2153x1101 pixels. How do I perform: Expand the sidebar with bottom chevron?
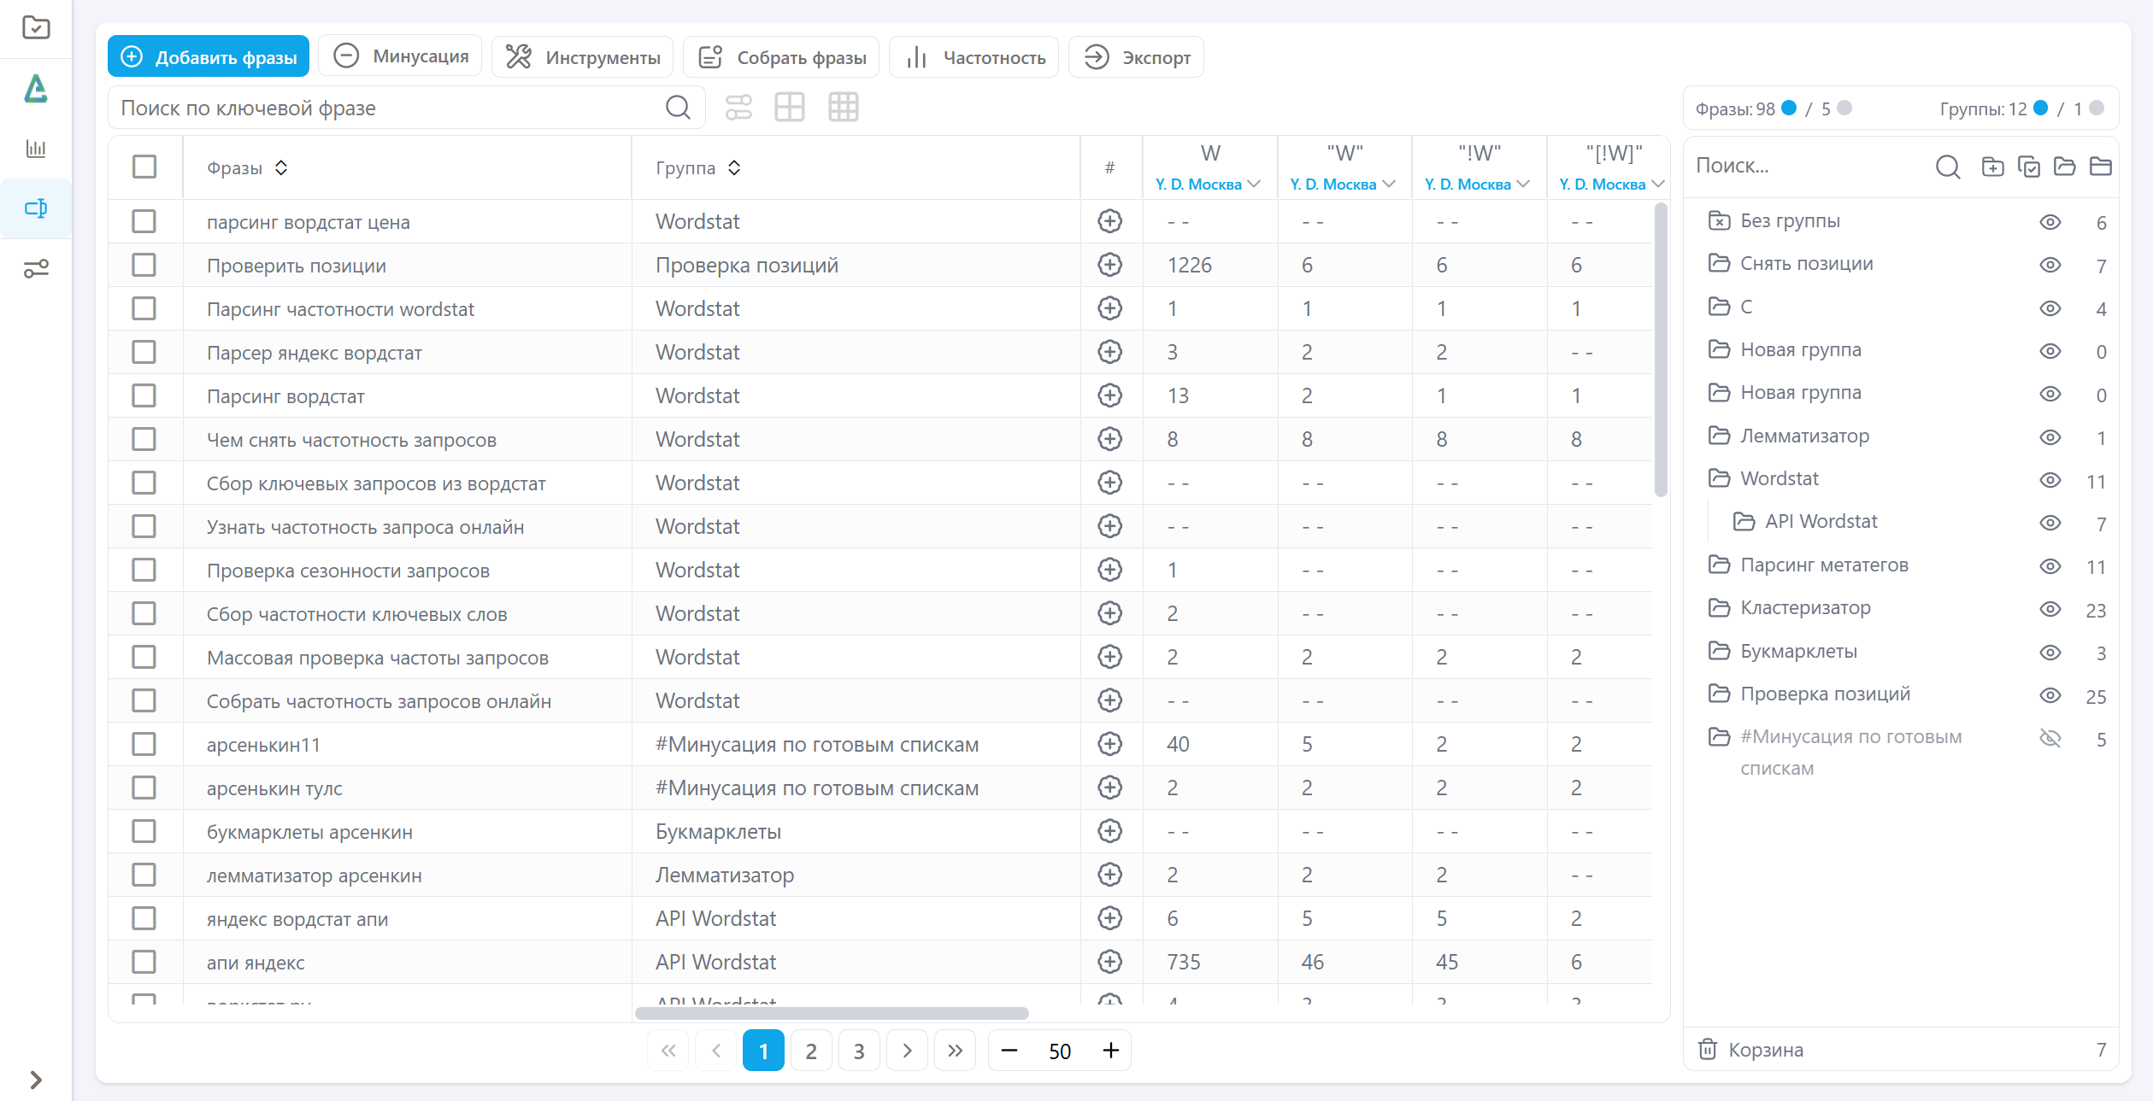36,1080
